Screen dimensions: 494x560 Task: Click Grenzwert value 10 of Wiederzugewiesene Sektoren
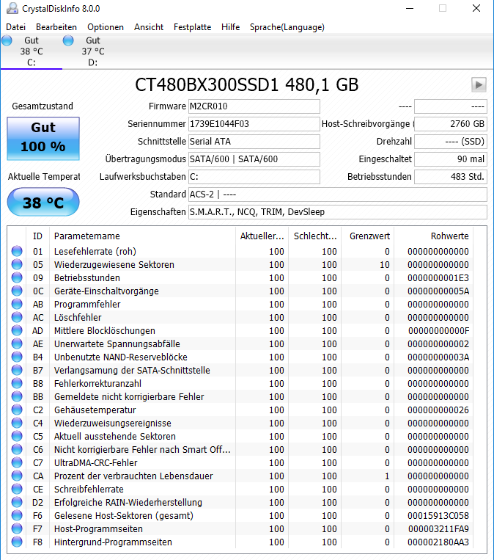(x=385, y=265)
